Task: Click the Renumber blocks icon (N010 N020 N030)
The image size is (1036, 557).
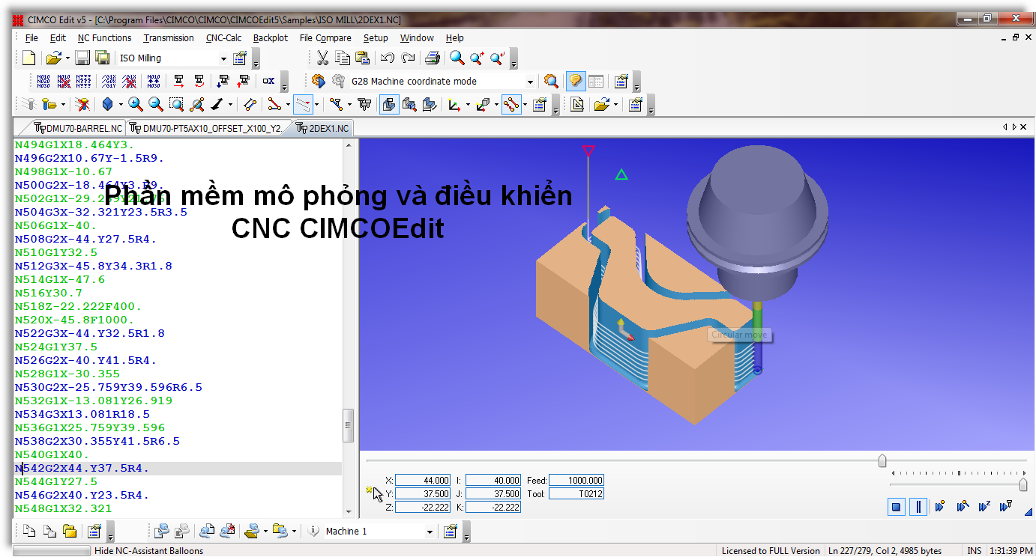Action: (43, 81)
